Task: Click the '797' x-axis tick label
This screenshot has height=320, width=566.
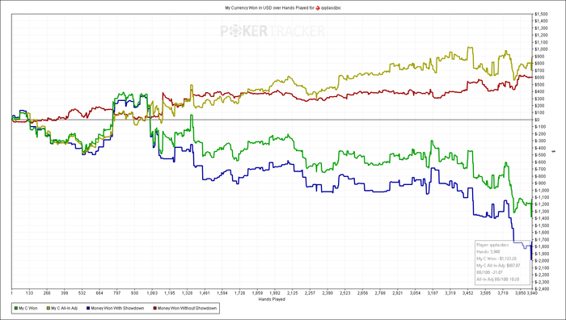Action: pos(117,293)
